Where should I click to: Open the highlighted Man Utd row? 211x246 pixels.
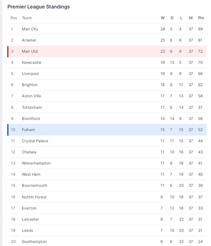point(107,51)
